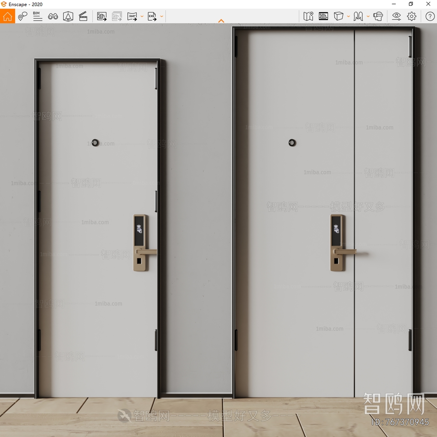This screenshot has height=437, width=437.
Task: Open the collaborative annotations pin tool
Action: coord(23,16)
